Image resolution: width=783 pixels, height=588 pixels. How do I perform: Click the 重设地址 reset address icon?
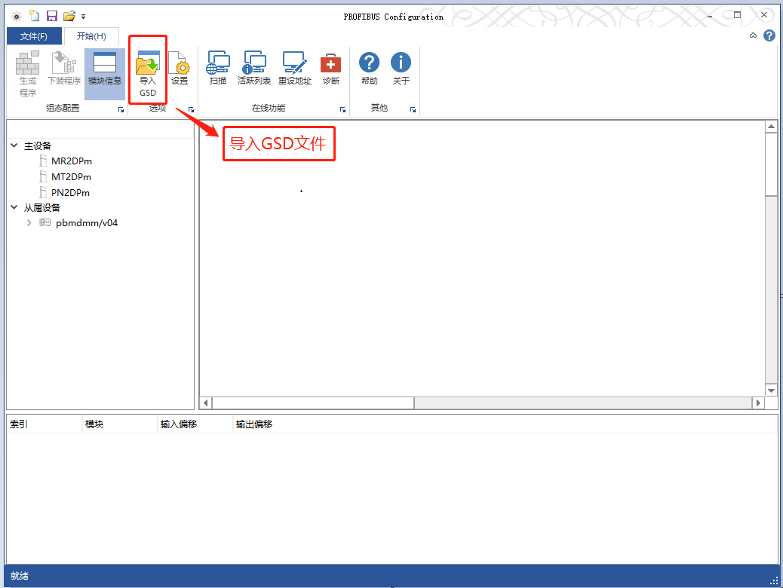pos(294,70)
